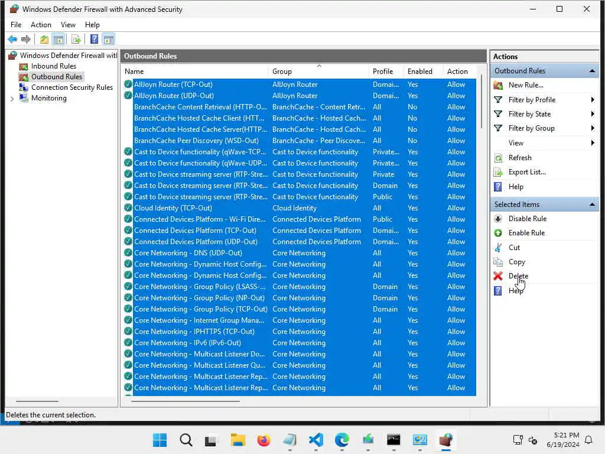Click Disable Rule action
Screen dimensions: 605x454
click(528, 219)
